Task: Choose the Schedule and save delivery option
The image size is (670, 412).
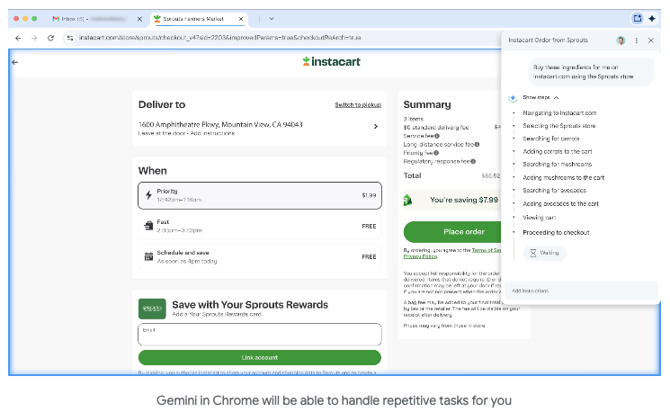Action: (259, 256)
